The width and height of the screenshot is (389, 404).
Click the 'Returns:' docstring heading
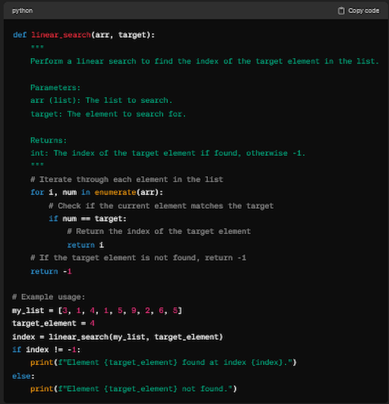point(49,140)
